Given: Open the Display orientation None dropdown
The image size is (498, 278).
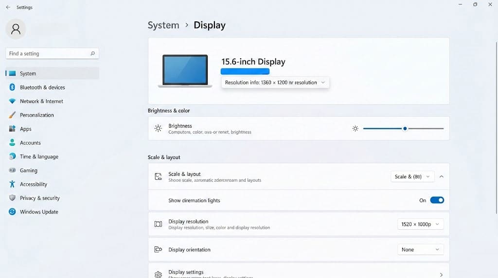Looking at the screenshot, I should click(x=420, y=249).
